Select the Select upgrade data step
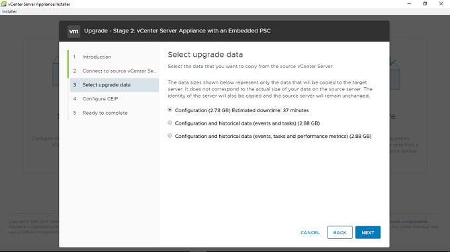Screen dimensions: 450x252 (x=114, y=85)
